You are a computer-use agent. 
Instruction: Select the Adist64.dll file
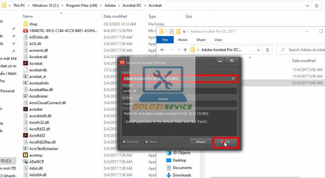click(x=35, y=175)
